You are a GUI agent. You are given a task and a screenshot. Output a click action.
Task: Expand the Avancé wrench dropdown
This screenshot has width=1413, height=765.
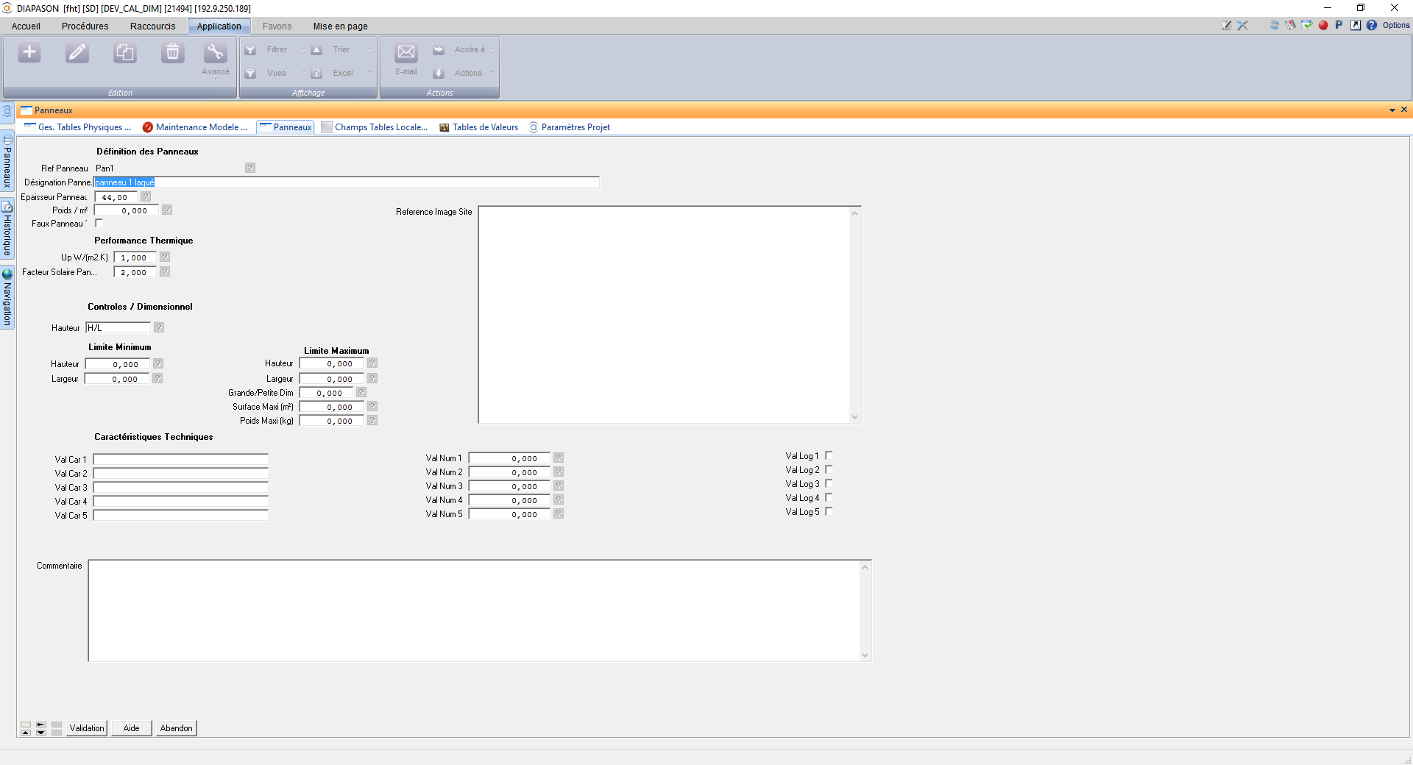pos(216,59)
